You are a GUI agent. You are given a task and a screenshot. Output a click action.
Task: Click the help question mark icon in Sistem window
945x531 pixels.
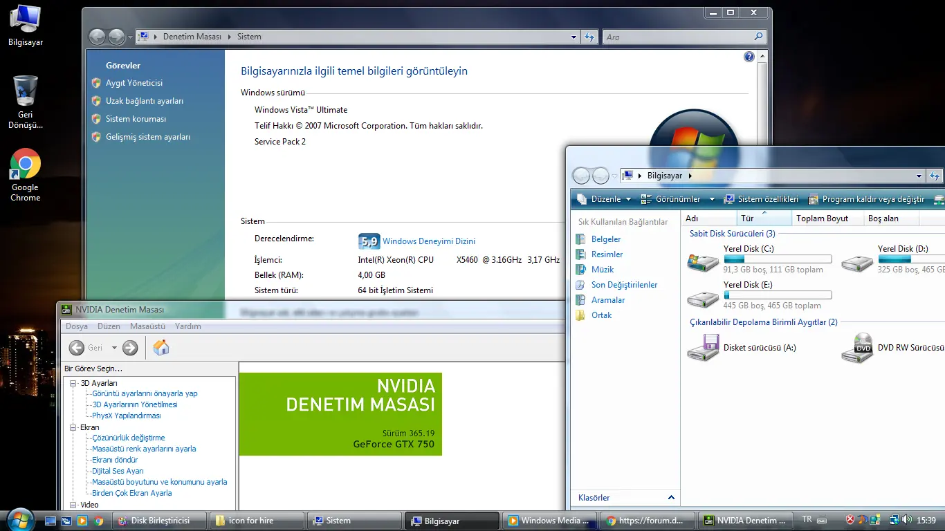click(749, 57)
